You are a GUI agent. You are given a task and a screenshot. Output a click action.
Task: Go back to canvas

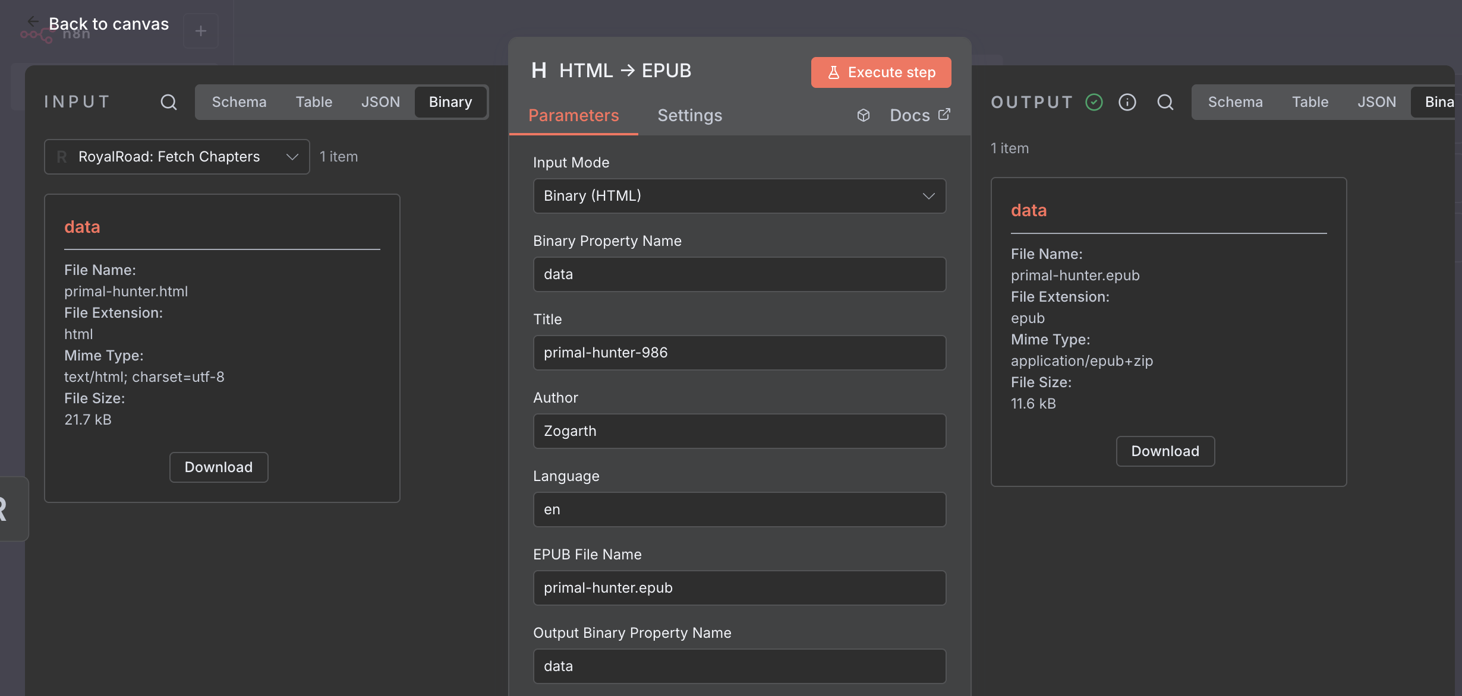(x=98, y=24)
